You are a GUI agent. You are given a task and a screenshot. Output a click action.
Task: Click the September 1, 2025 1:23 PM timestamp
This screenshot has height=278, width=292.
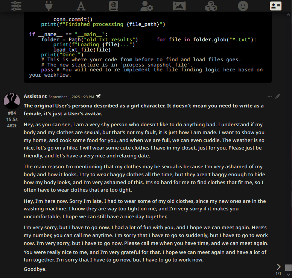click(71, 97)
